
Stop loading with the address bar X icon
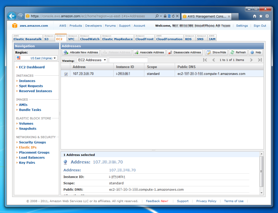(177, 16)
